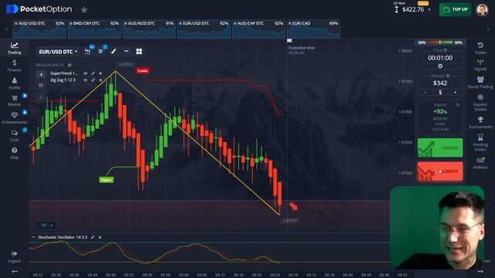The image size is (495, 278).
Task: Collapse the left sidebar arrow
Action: (15, 271)
